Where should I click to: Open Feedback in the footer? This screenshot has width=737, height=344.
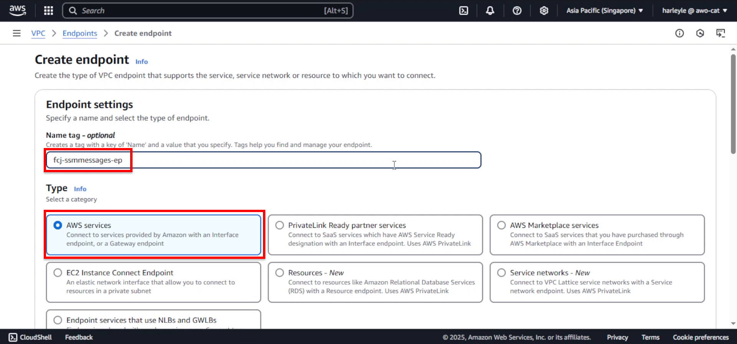pyautogui.click(x=79, y=337)
